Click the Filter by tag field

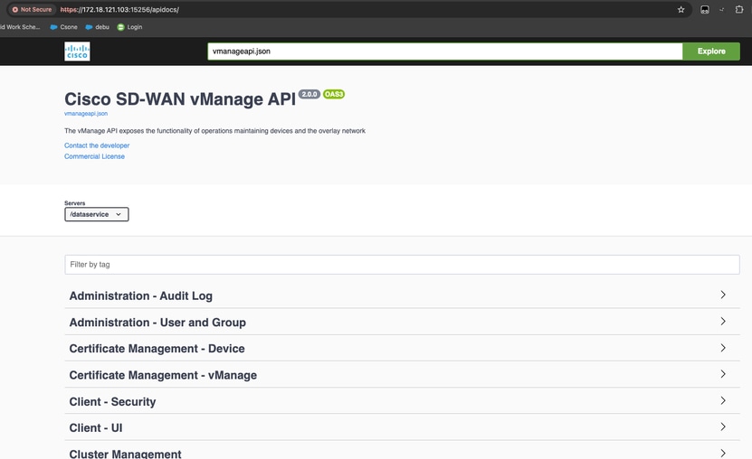(x=402, y=265)
